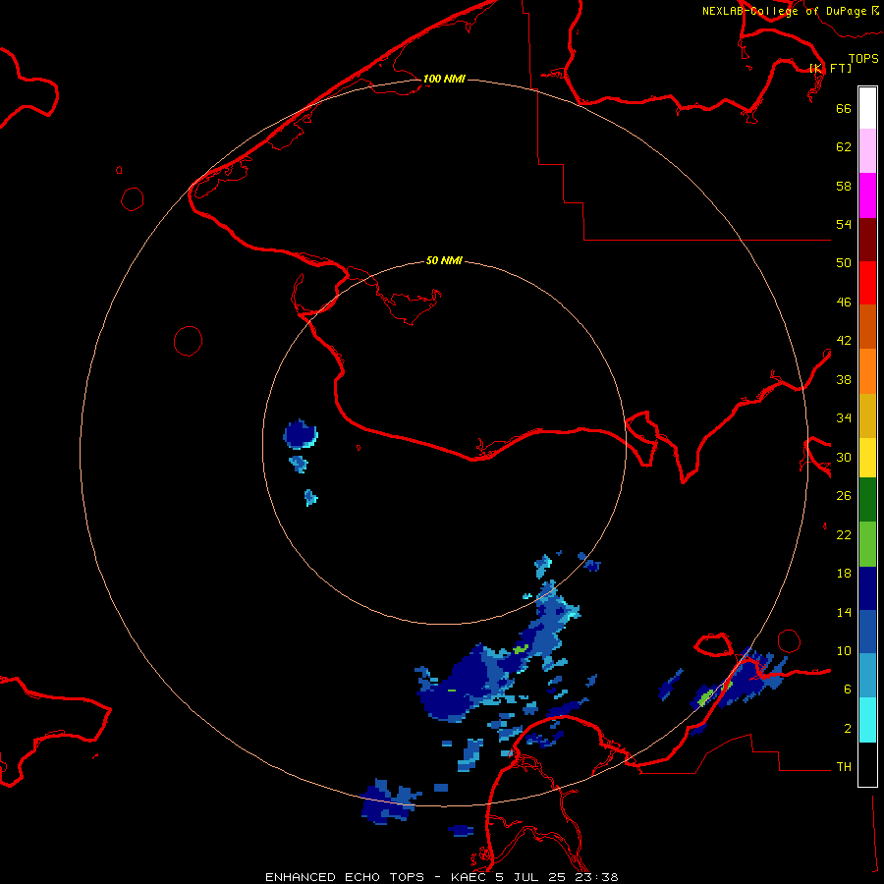Click the legend value "6"
Image resolution: width=884 pixels, height=884 pixels.
tap(848, 690)
